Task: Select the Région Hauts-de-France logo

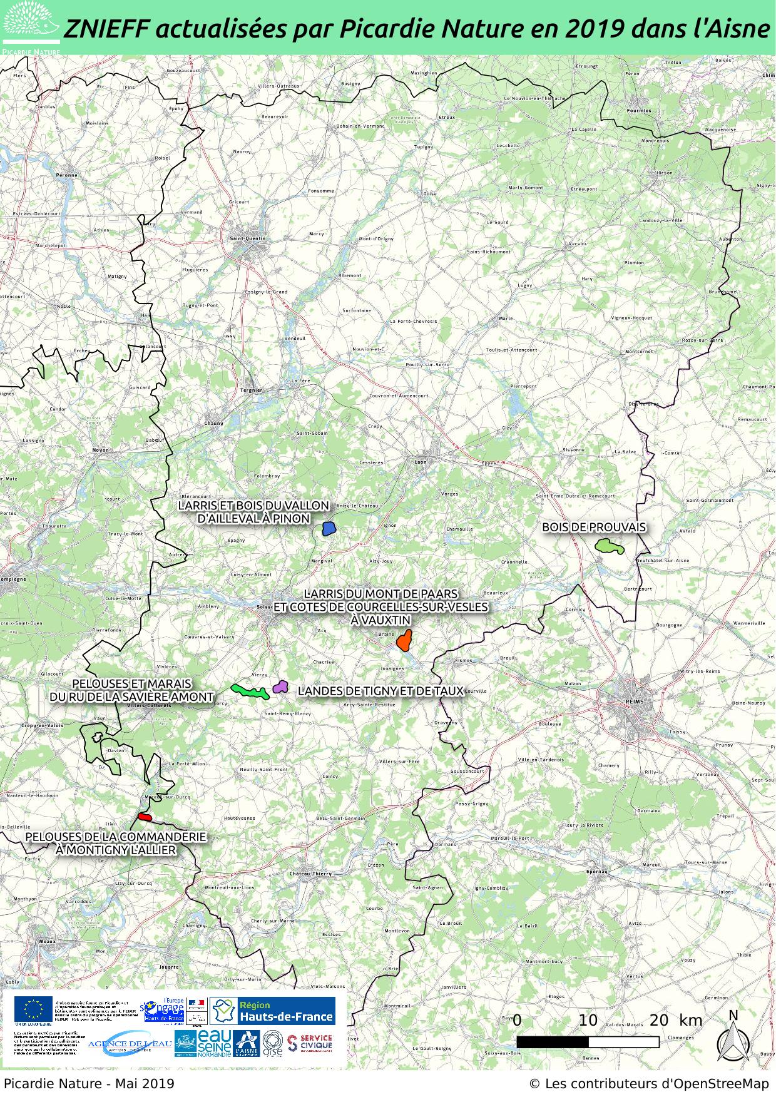Action: pyautogui.click(x=273, y=1011)
